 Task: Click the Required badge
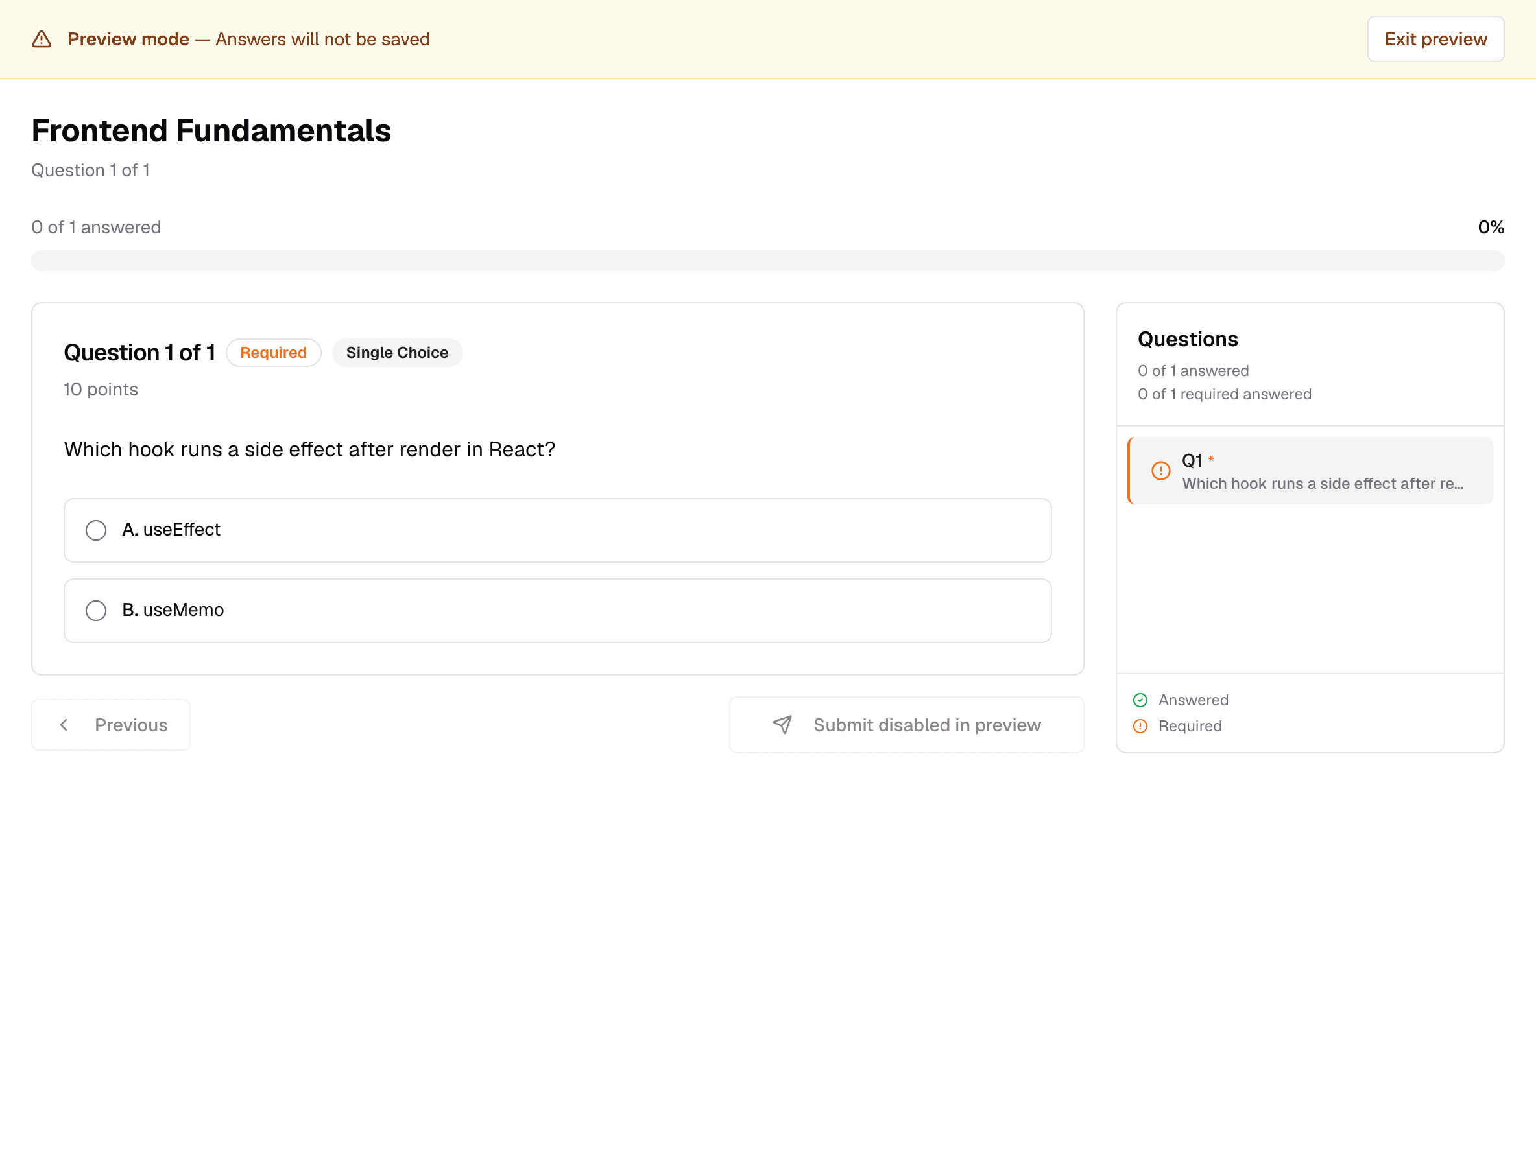[x=273, y=352]
